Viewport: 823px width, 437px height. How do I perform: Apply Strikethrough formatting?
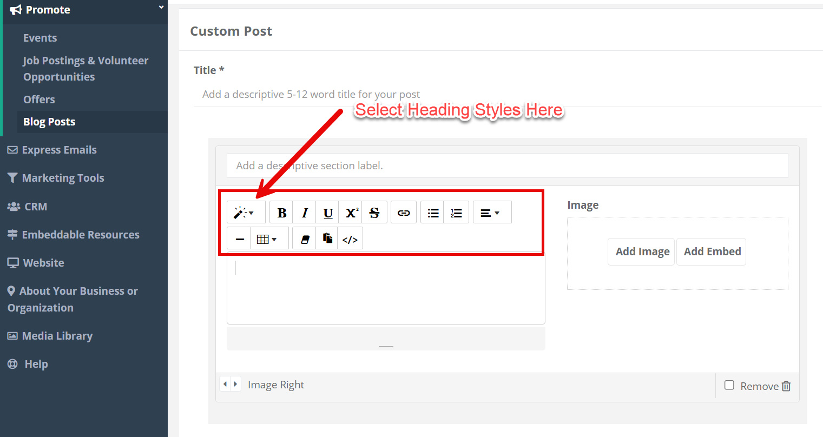click(374, 213)
